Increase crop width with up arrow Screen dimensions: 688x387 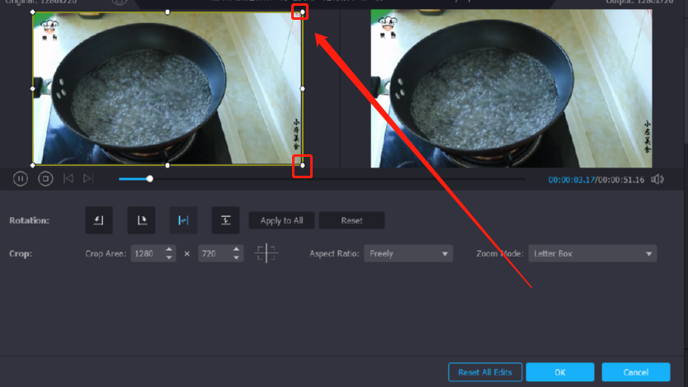(169, 249)
